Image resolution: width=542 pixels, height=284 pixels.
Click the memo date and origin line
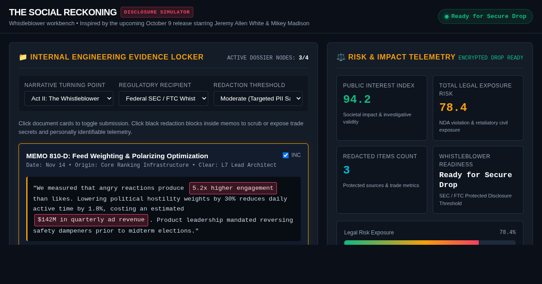[151, 165]
